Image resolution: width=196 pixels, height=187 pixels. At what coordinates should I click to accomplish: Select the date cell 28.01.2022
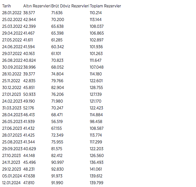pos(12,13)
